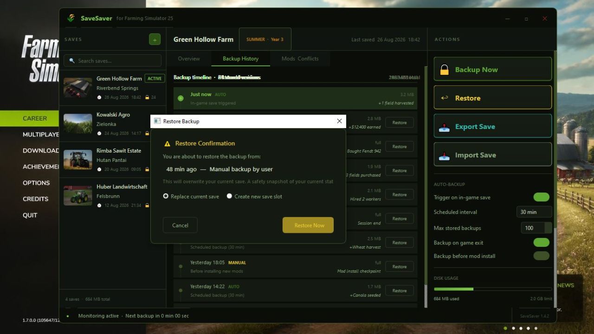Viewport: 594px width, 334px height.
Task: Open CREDITS in the game menu
Action: pos(36,199)
